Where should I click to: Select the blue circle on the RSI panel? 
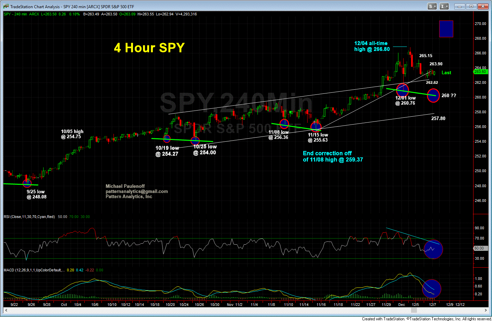[433, 249]
